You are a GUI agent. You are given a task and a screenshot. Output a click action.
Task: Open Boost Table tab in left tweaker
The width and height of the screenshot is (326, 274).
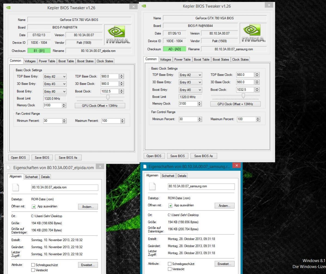(66, 61)
